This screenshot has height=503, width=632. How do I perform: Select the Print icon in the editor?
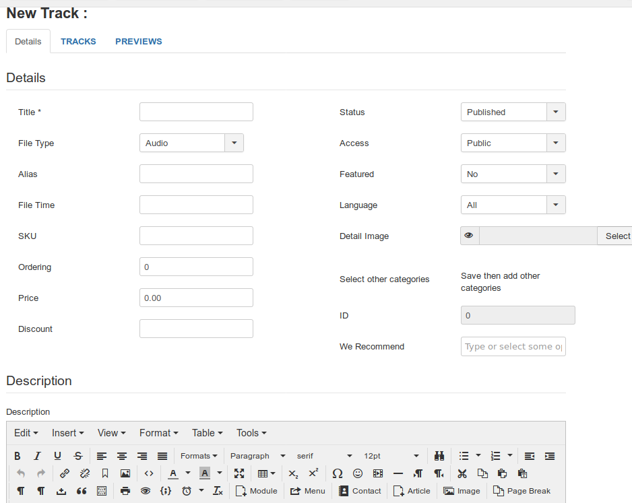coord(125,491)
